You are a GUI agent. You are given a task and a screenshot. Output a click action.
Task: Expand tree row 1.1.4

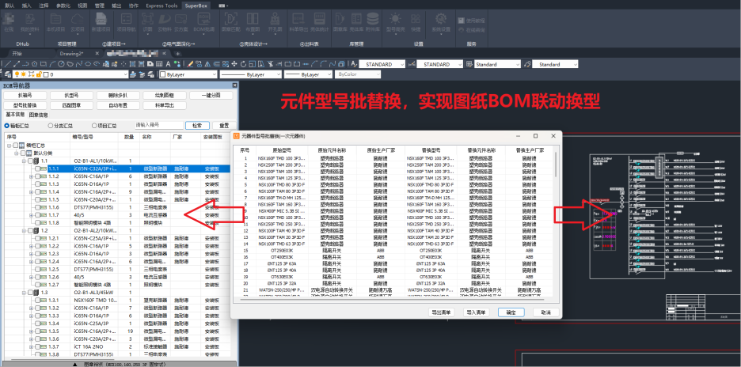[x=32, y=191]
